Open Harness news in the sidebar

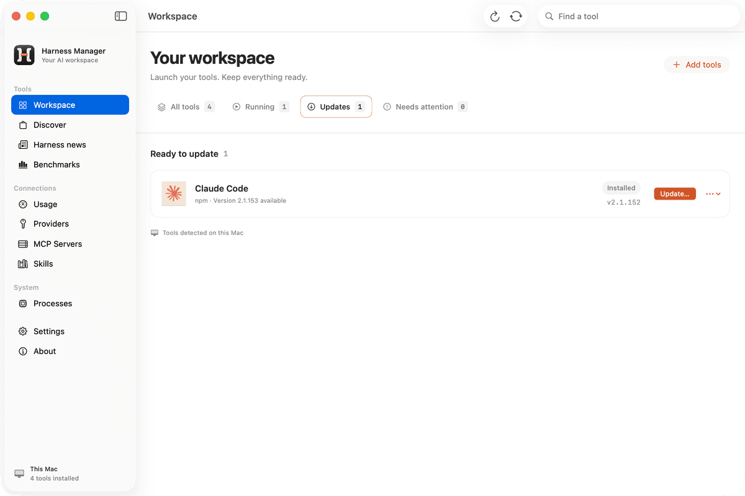[x=70, y=144]
